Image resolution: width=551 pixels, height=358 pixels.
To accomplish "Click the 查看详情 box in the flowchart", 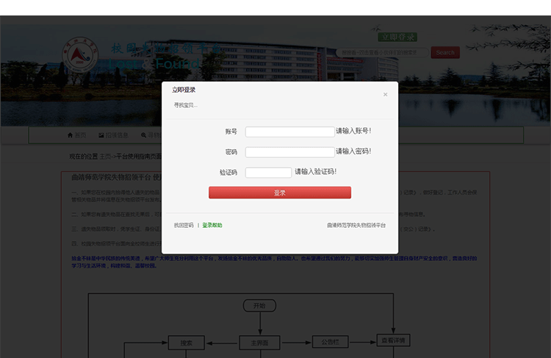I will (x=393, y=340).
